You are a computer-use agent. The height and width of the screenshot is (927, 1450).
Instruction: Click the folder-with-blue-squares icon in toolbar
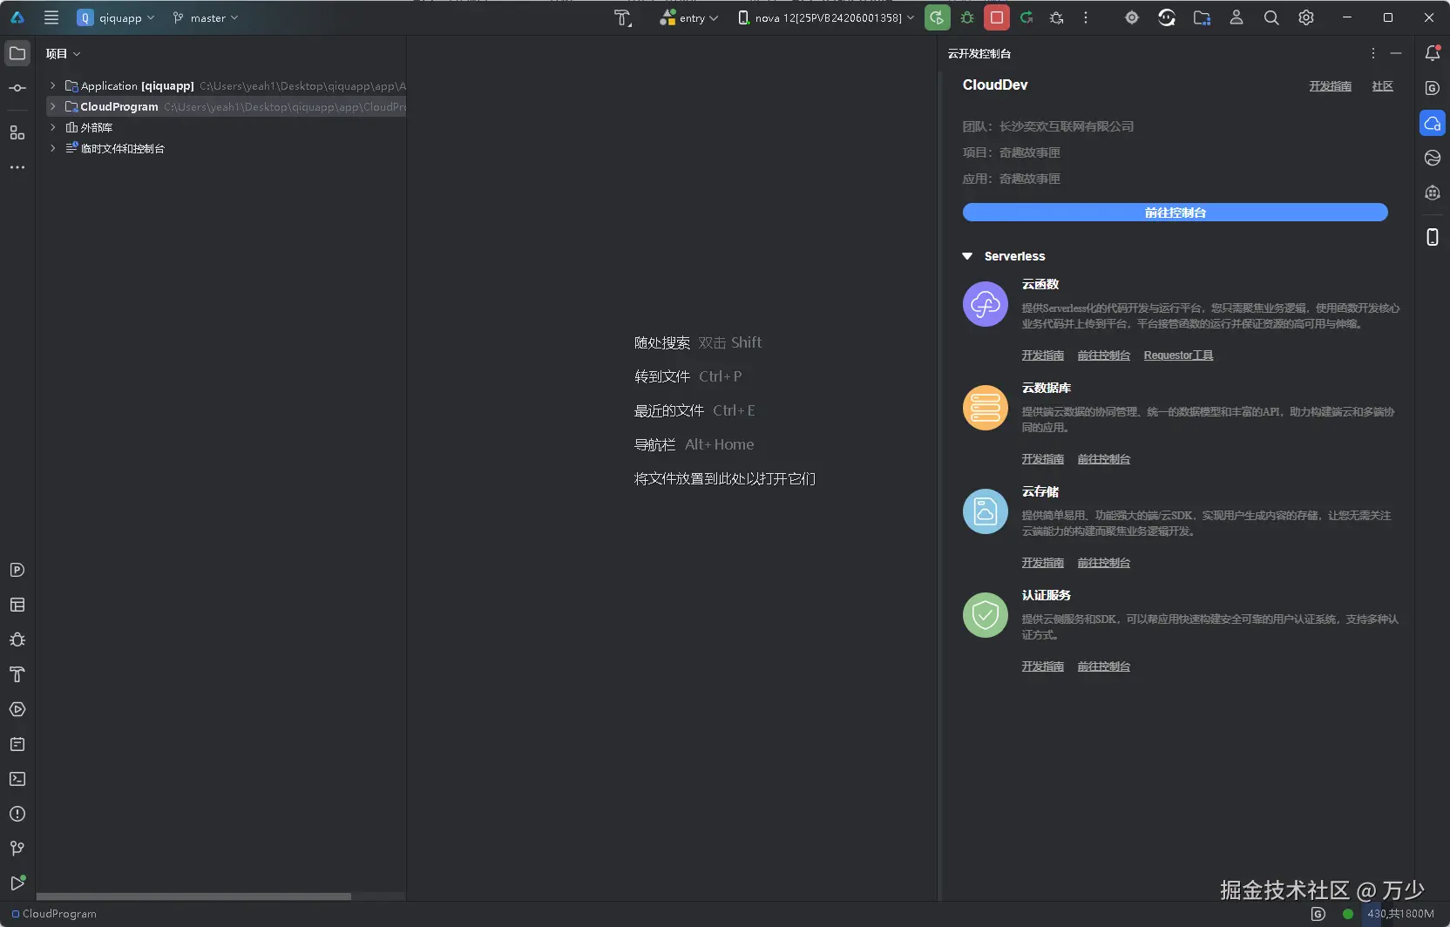click(1202, 17)
